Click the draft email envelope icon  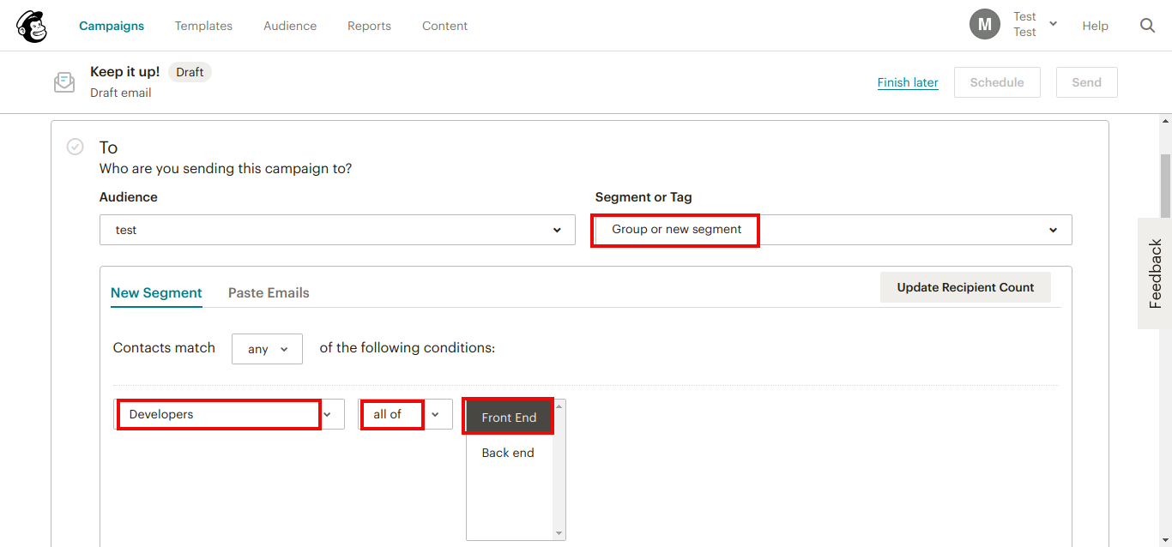64,82
